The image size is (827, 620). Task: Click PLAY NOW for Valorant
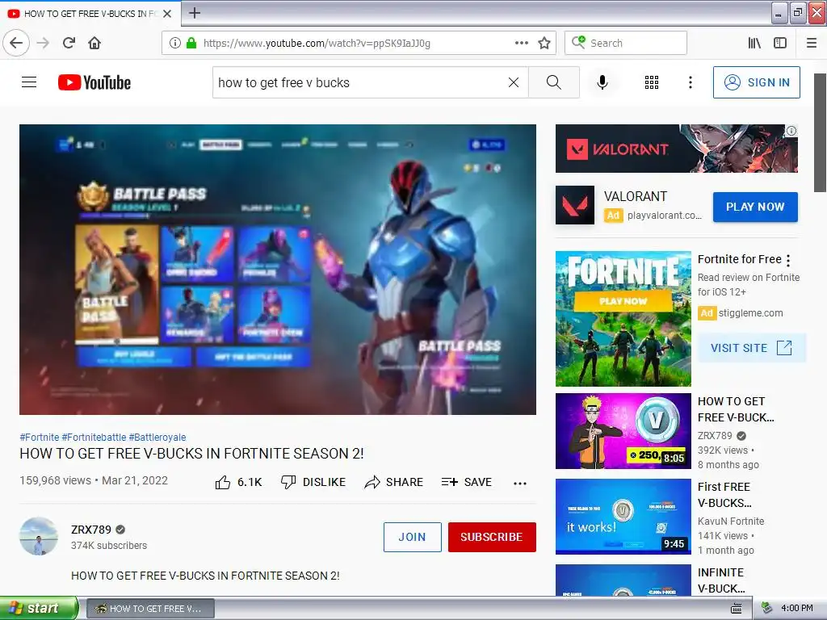[755, 207]
